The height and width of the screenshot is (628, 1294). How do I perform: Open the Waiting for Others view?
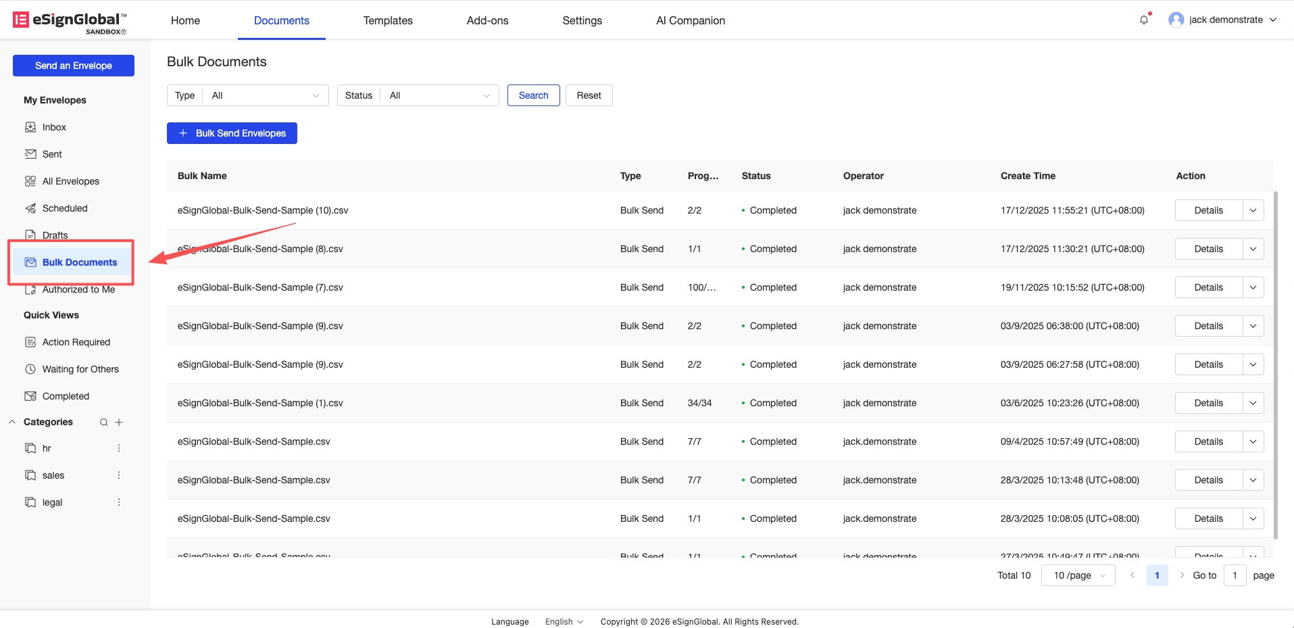coord(80,369)
